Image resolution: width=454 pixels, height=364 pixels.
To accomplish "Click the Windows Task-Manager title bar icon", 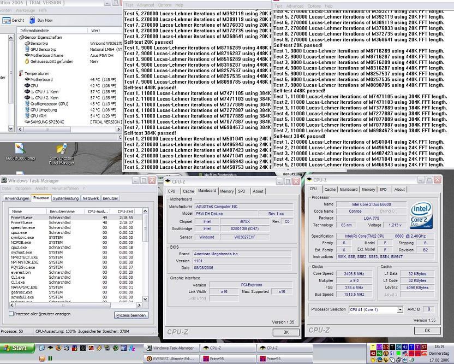I will click(x=4, y=180).
